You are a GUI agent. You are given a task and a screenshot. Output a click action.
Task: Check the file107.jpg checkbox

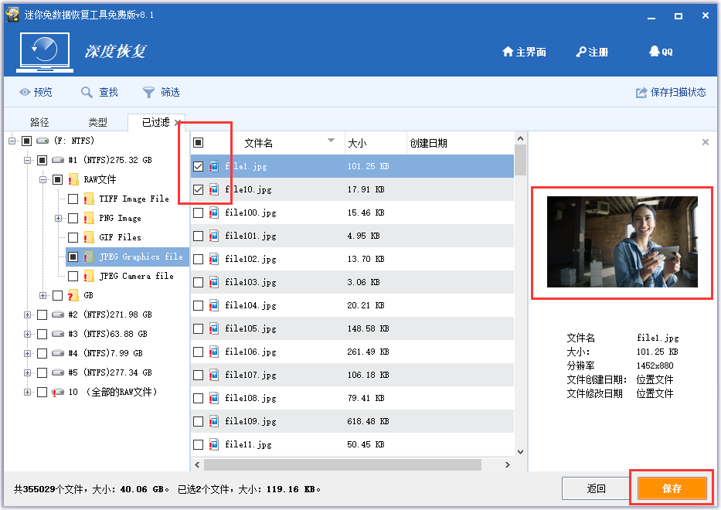point(198,375)
